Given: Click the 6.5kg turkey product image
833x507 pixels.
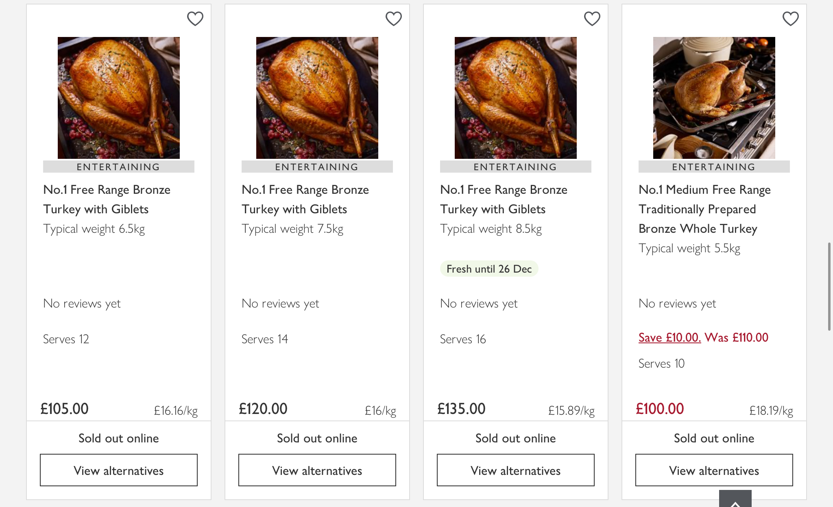Looking at the screenshot, I should pyautogui.click(x=119, y=98).
